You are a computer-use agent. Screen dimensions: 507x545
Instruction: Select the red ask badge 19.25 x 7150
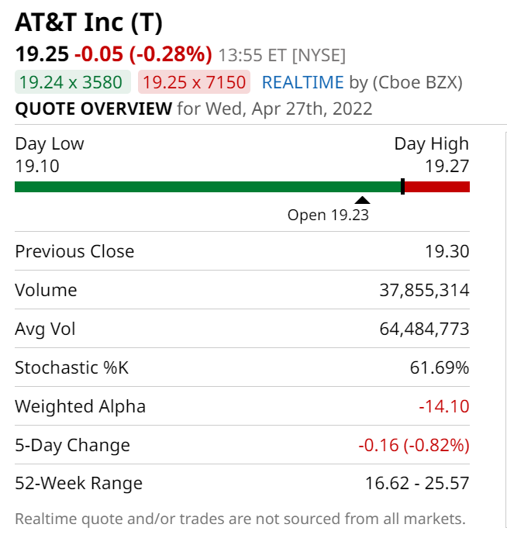point(194,82)
